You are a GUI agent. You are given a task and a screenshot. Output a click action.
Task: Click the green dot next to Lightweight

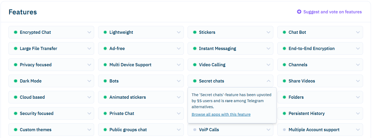click(x=105, y=32)
